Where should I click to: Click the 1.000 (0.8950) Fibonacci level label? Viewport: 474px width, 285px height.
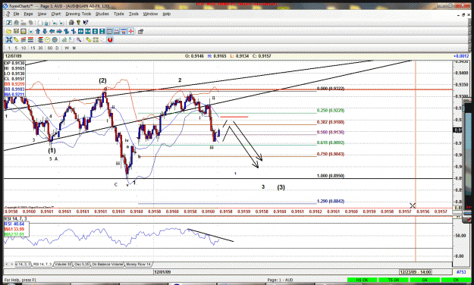pos(331,176)
